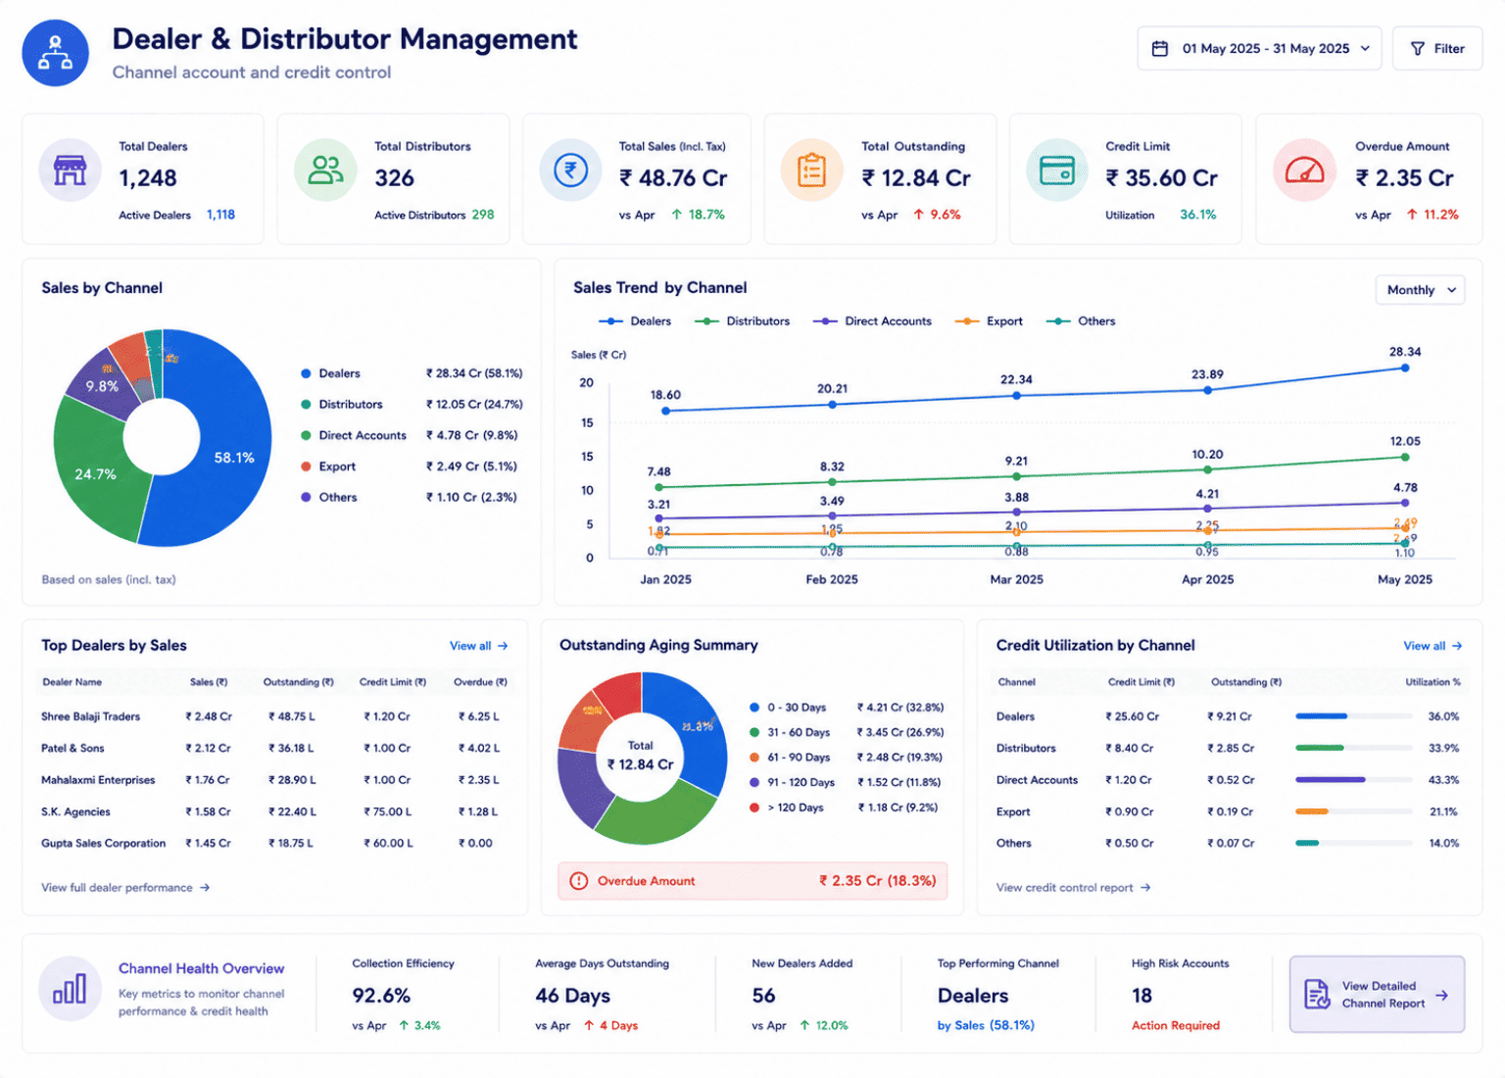Click the Export utilization bar 21.1%
The image size is (1505, 1078).
point(1353,811)
